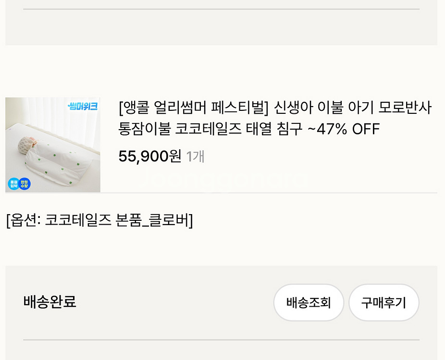Click the 모로반사 word in product title
Viewport: 445px width, 360px height.
[405, 108]
